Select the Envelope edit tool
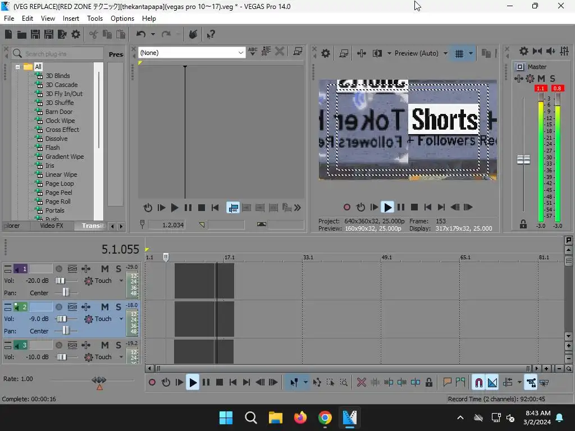Screen dimensions: 575x431 coord(317,383)
